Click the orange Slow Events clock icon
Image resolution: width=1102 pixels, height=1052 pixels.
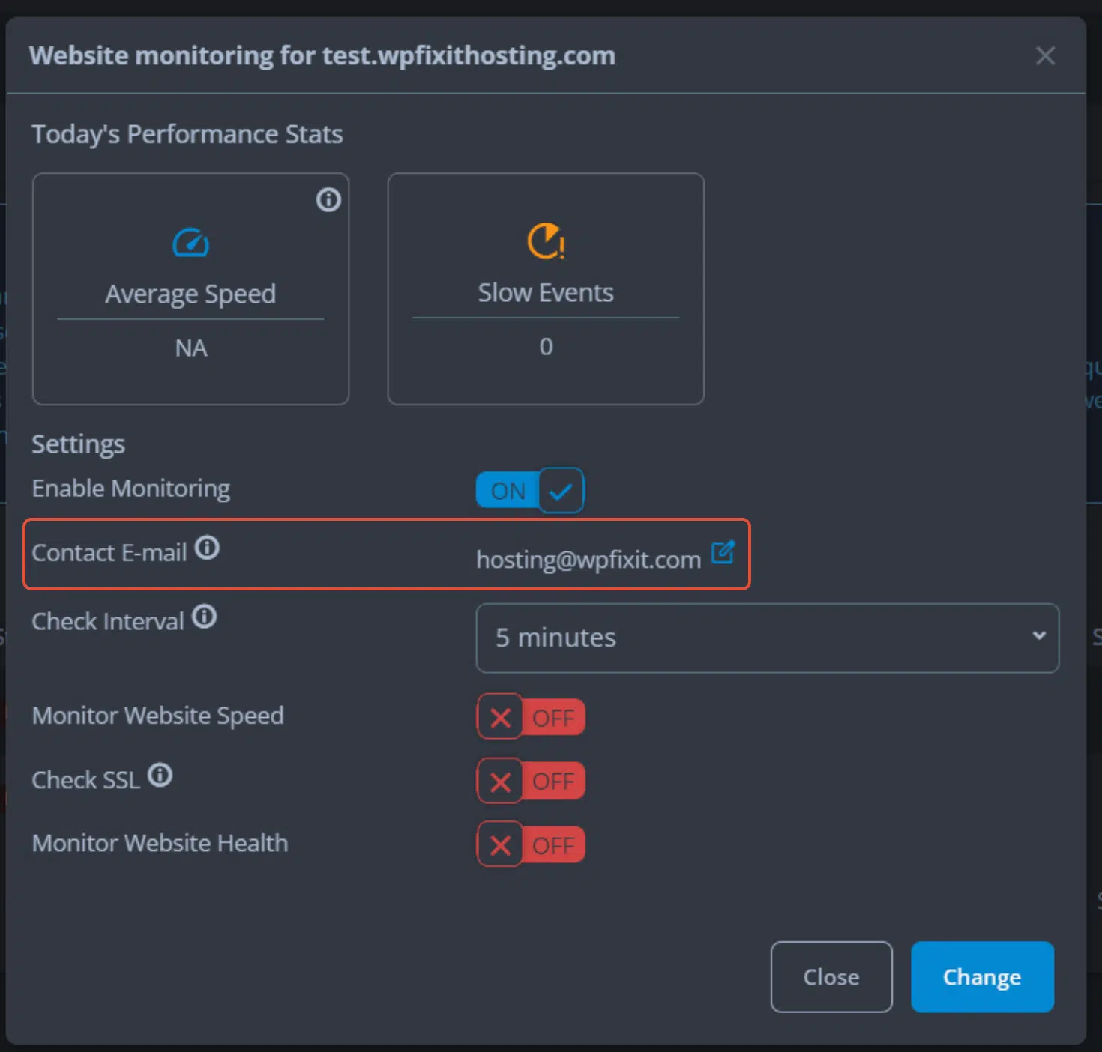click(x=546, y=241)
